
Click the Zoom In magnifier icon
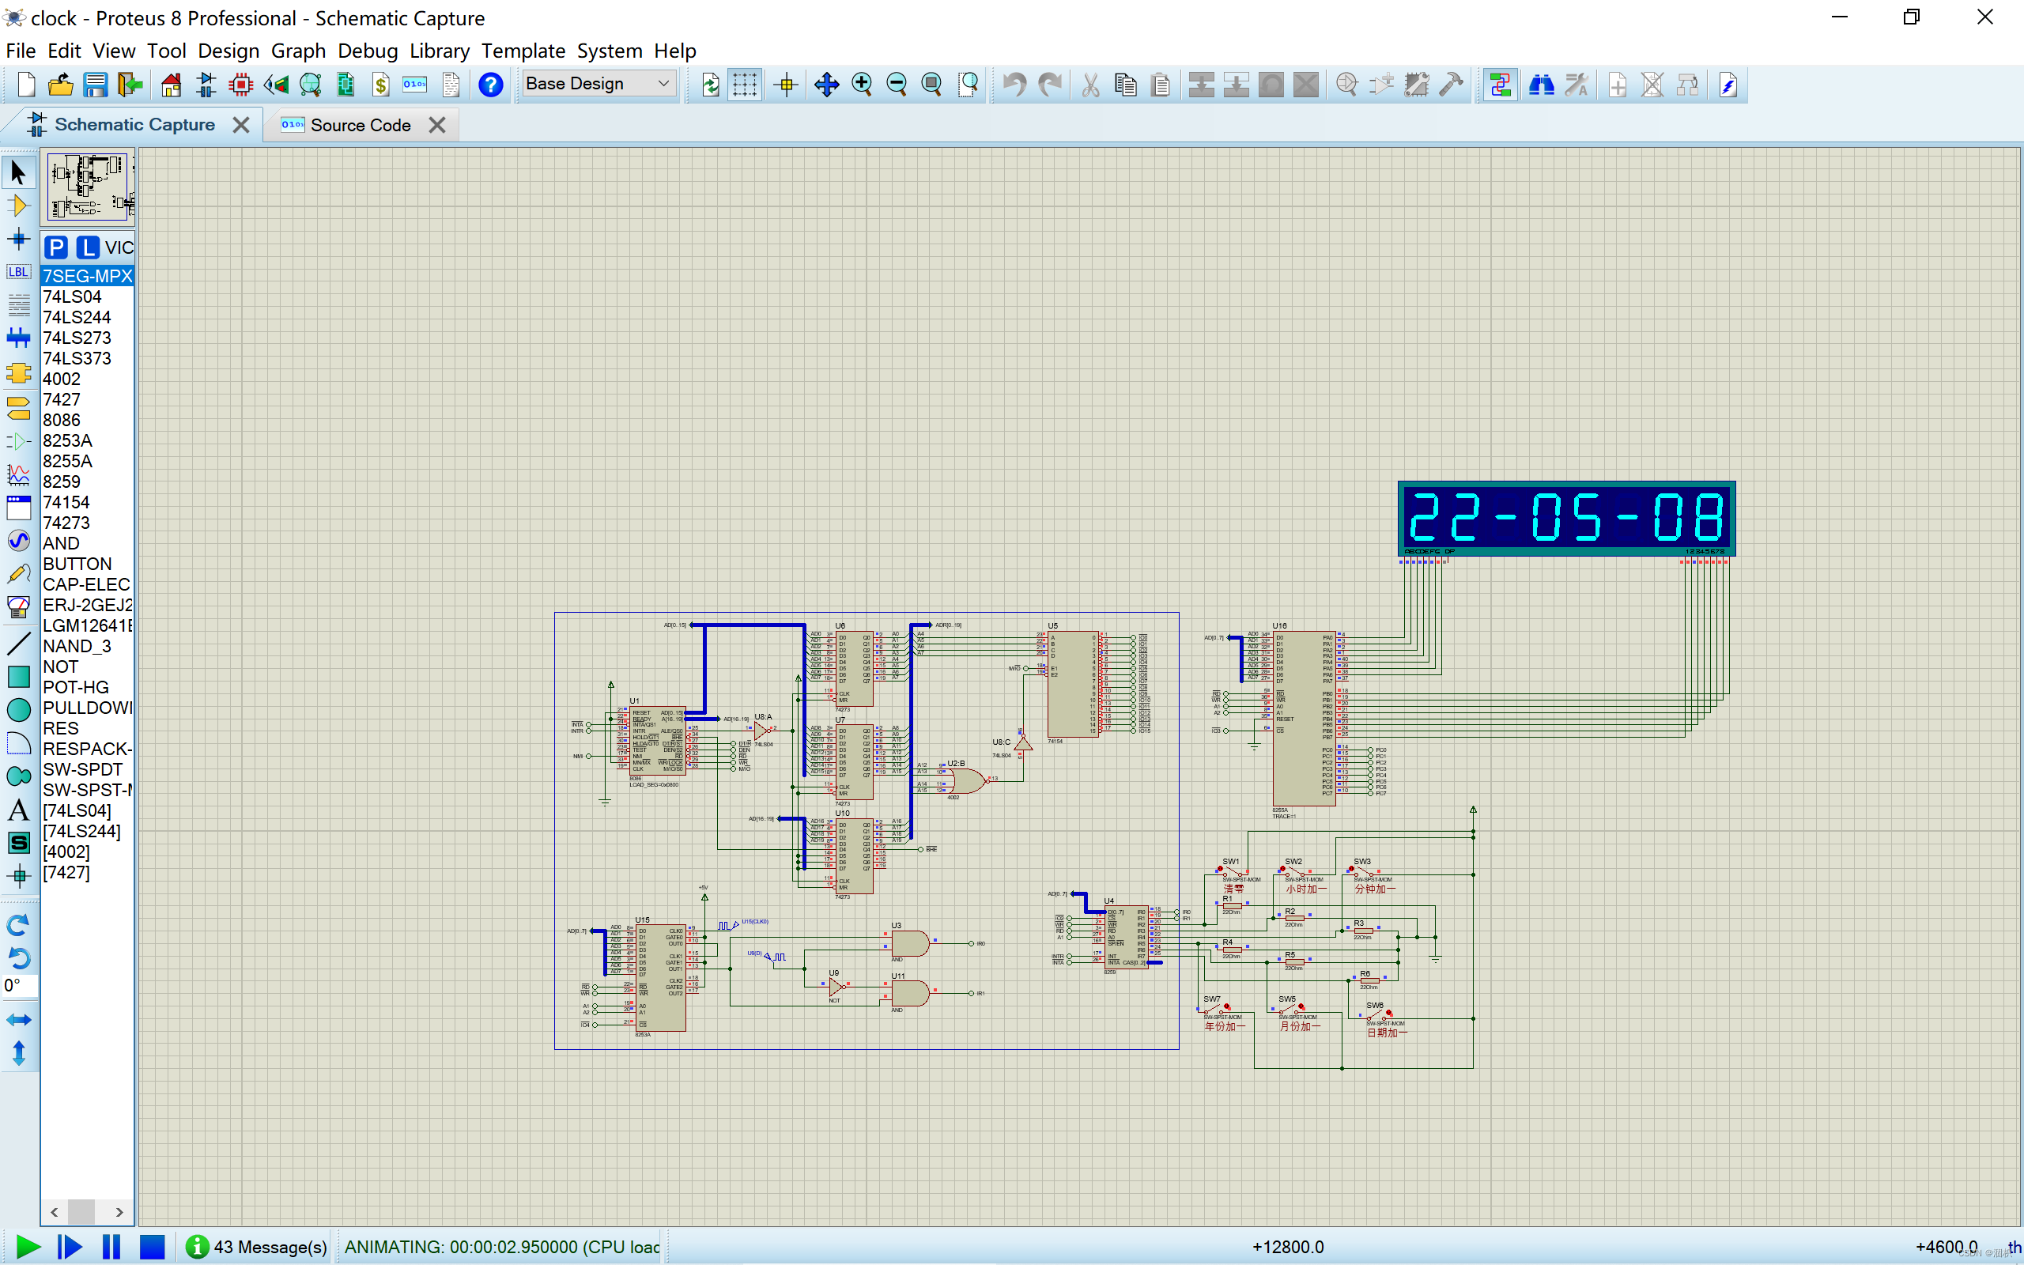point(862,85)
